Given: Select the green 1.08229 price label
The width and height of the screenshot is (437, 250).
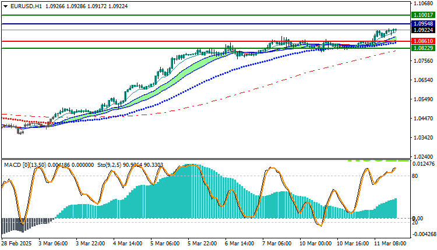Looking at the screenshot, I should pyautogui.click(x=424, y=48).
